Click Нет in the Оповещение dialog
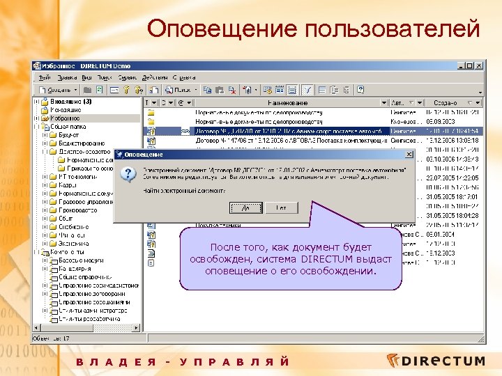The height and width of the screenshot is (376, 502). pos(282,207)
